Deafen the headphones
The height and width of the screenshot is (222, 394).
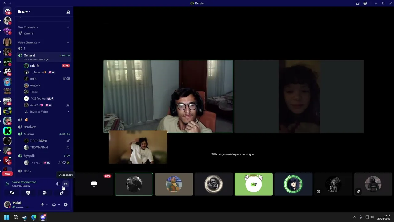tap(54, 204)
